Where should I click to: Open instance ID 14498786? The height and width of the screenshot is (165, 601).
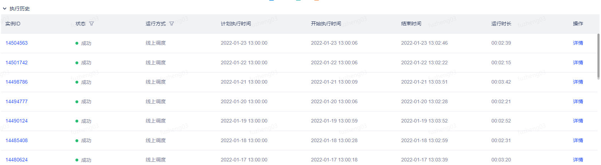click(x=16, y=82)
